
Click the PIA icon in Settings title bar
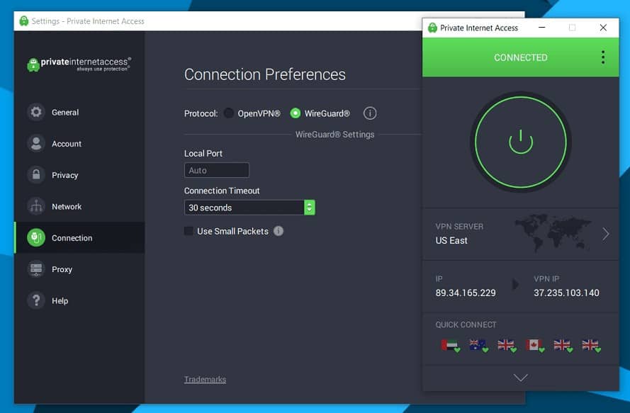point(23,21)
